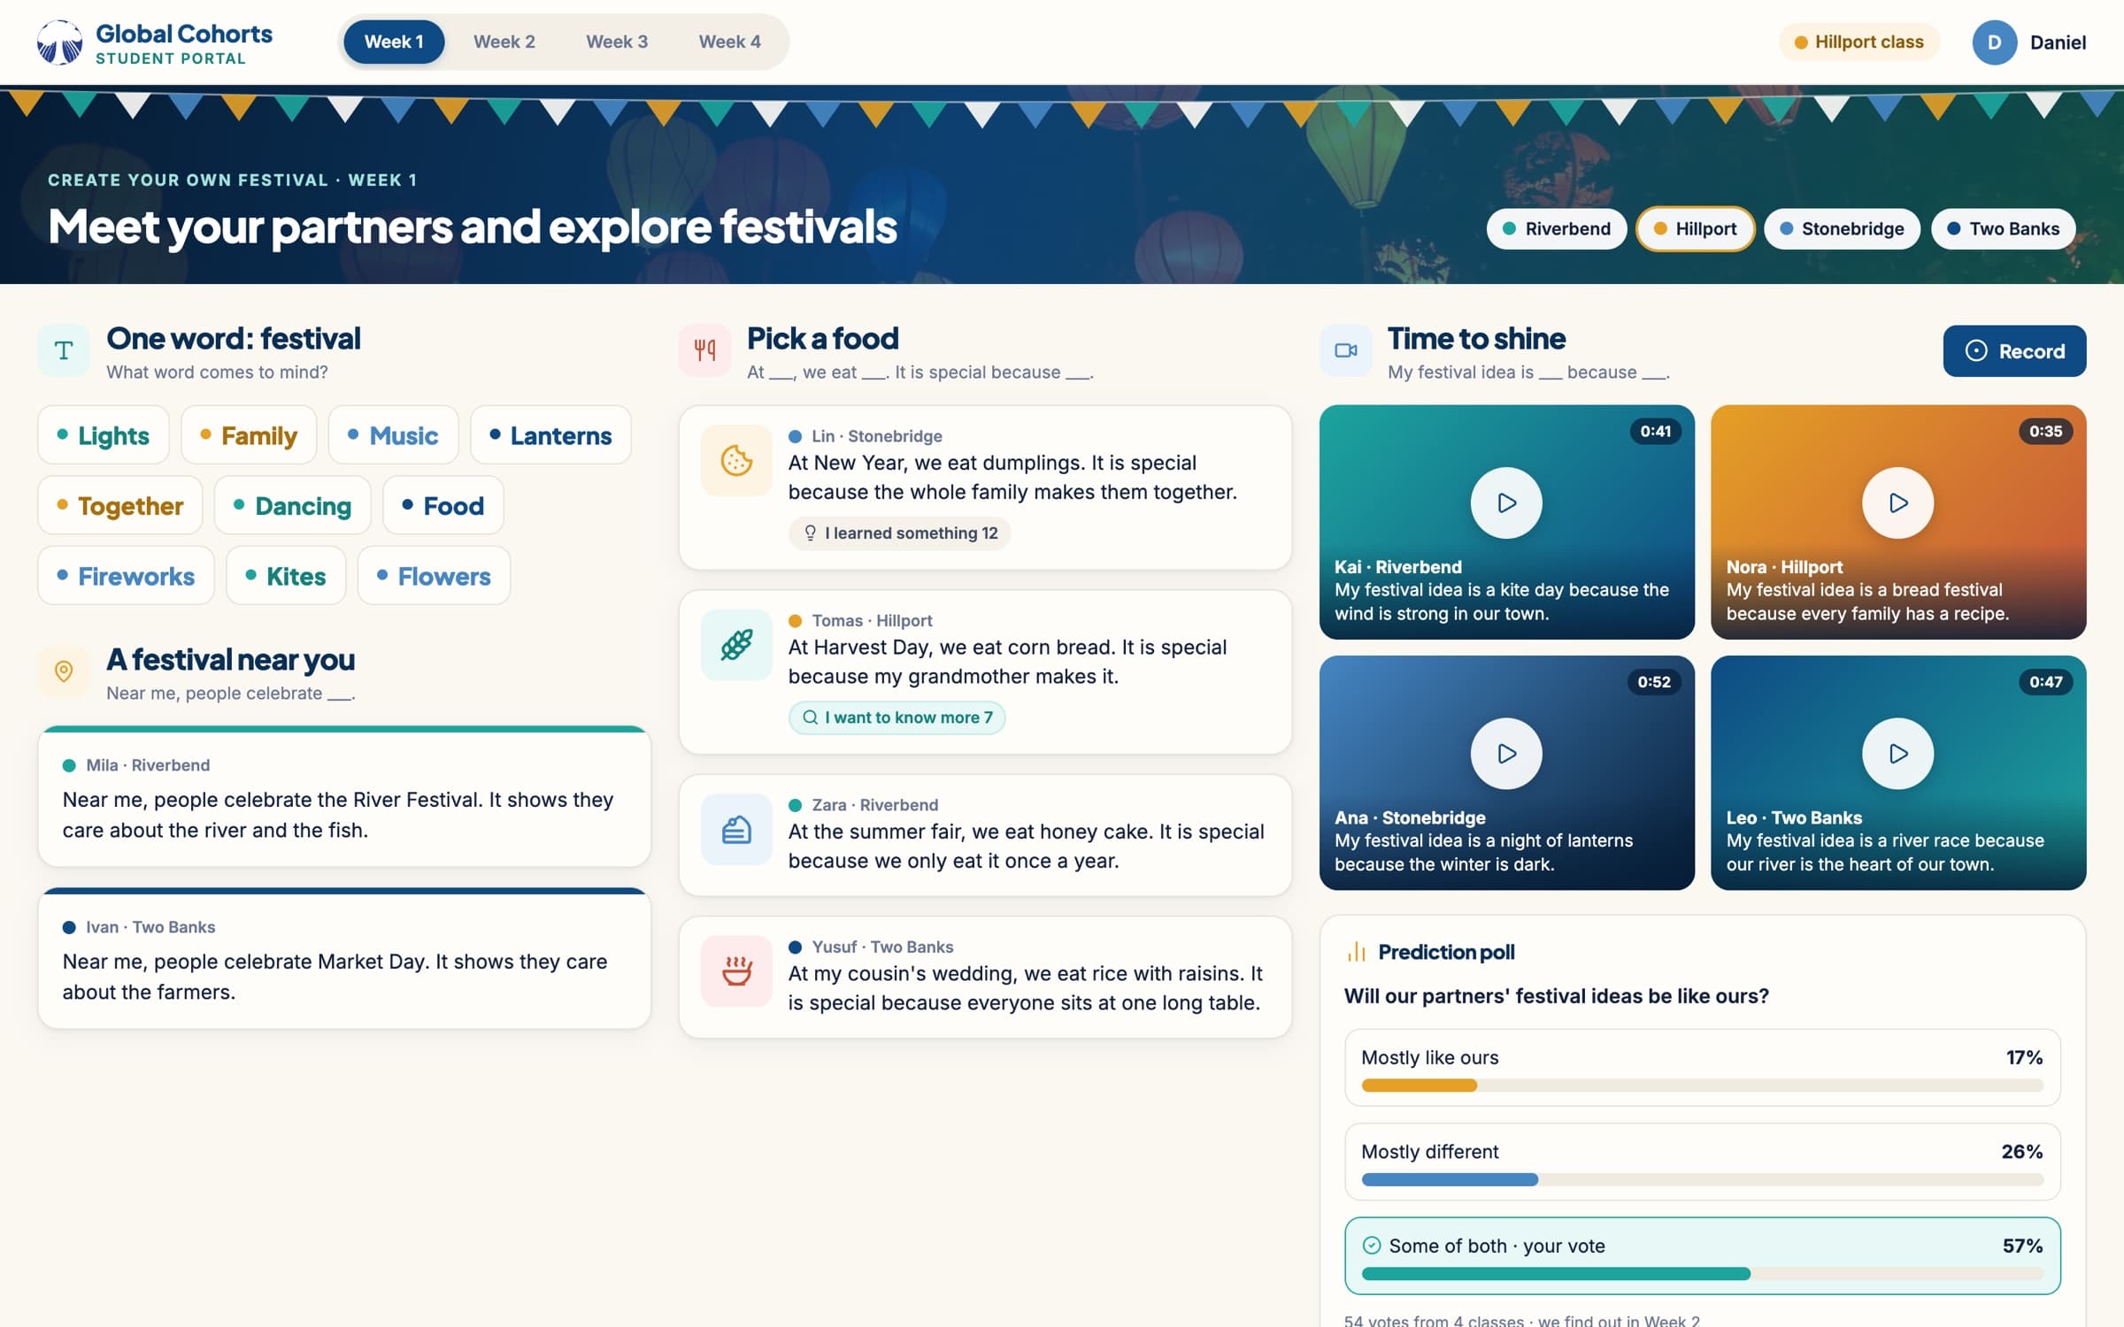Switch to the Week 2 tab
Screen dimensions: 2124x1327
(x=504, y=42)
